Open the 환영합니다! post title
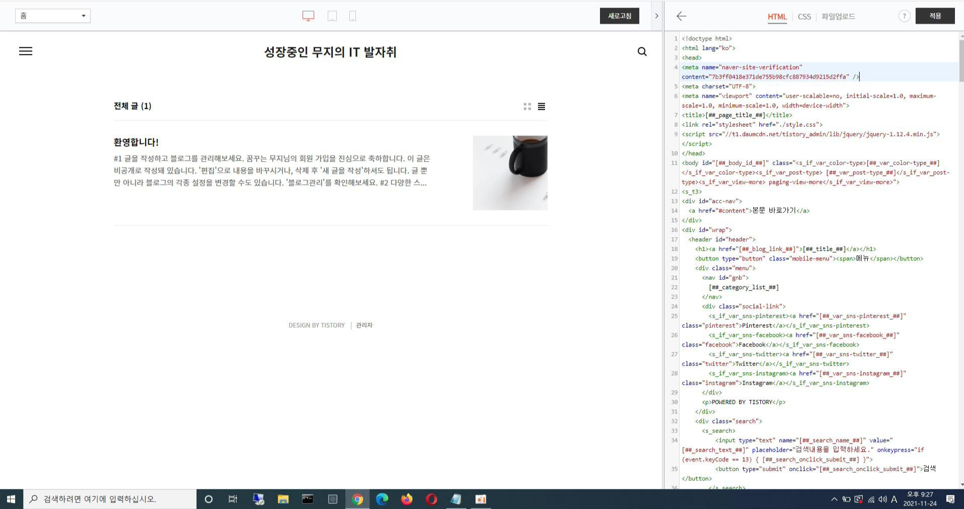Image resolution: width=964 pixels, height=509 pixels. (136, 142)
